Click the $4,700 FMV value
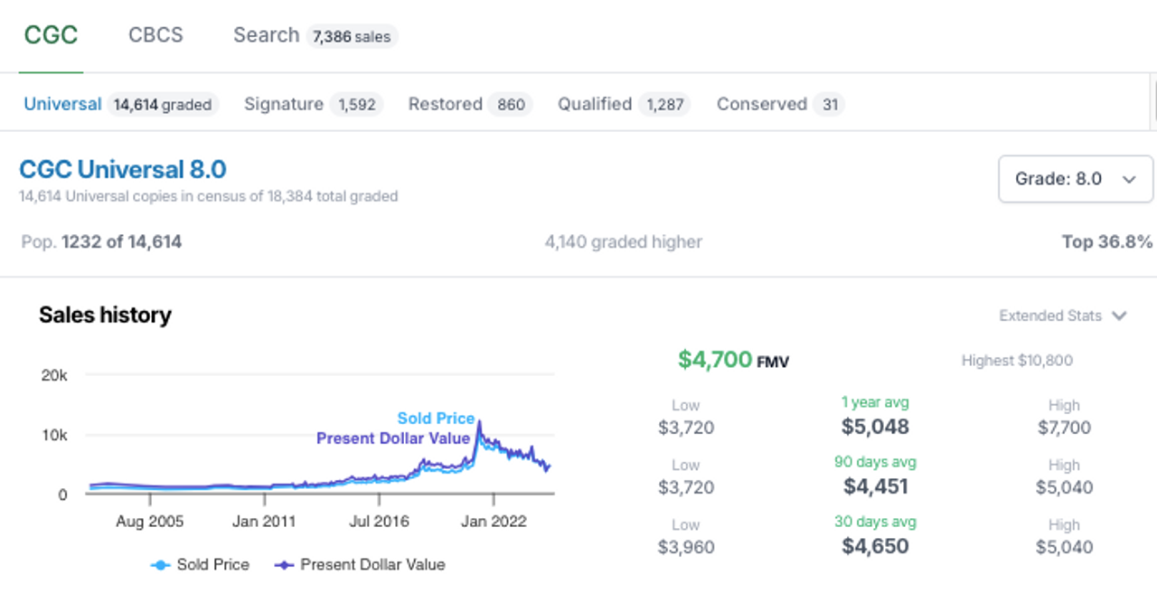Screen dimensions: 1157x603 click(733, 360)
